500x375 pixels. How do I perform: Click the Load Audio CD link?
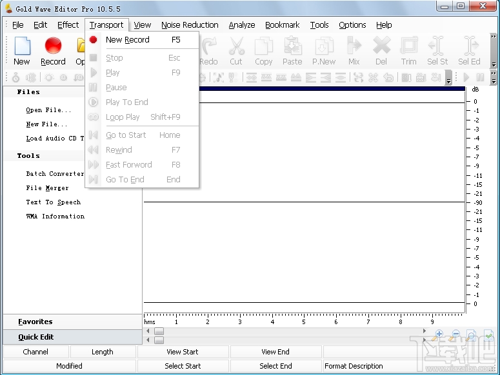coord(55,138)
